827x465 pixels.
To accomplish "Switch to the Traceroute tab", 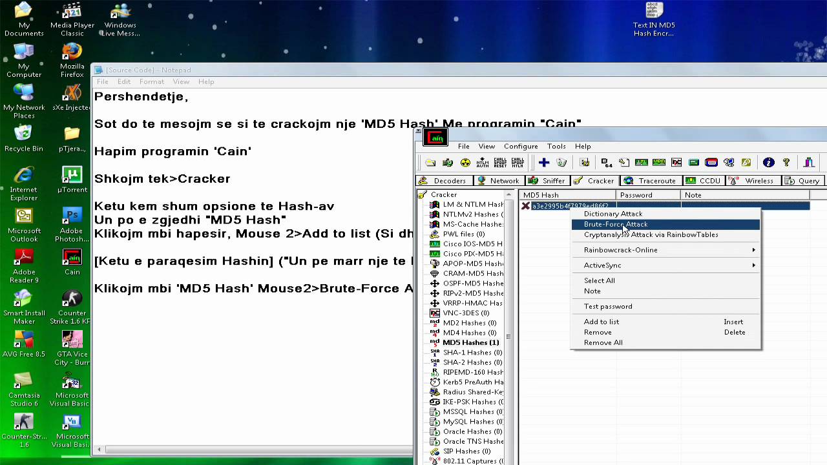I will (x=651, y=181).
